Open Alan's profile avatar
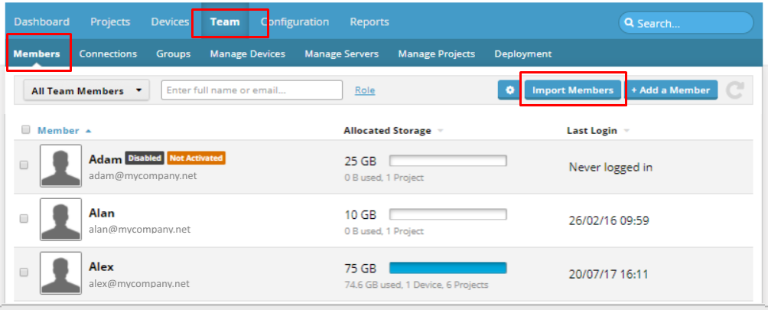The width and height of the screenshot is (768, 310). [x=60, y=220]
